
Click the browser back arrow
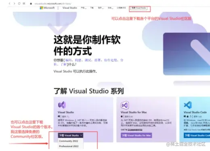[x=9, y=4]
